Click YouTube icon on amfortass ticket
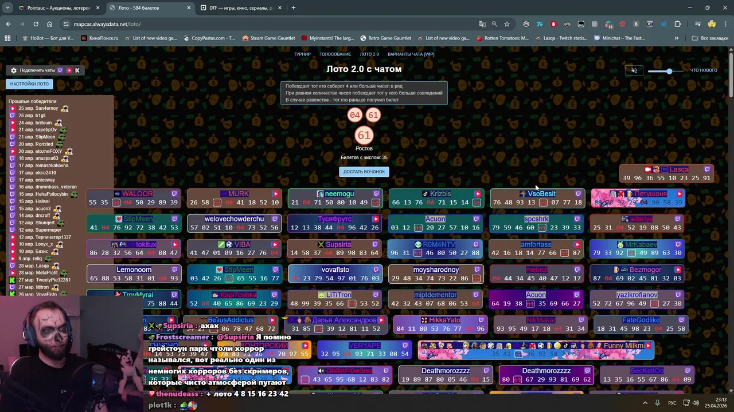The height and width of the screenshot is (412, 734). tap(578, 244)
